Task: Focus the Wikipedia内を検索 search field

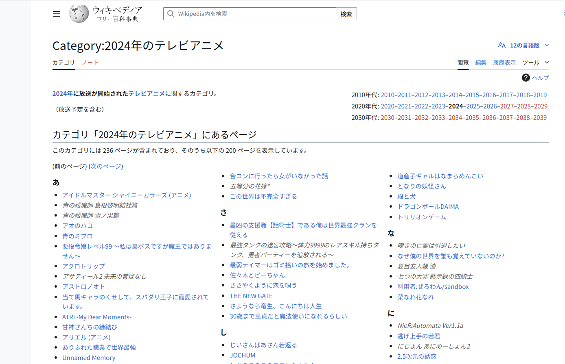Action: coord(250,14)
